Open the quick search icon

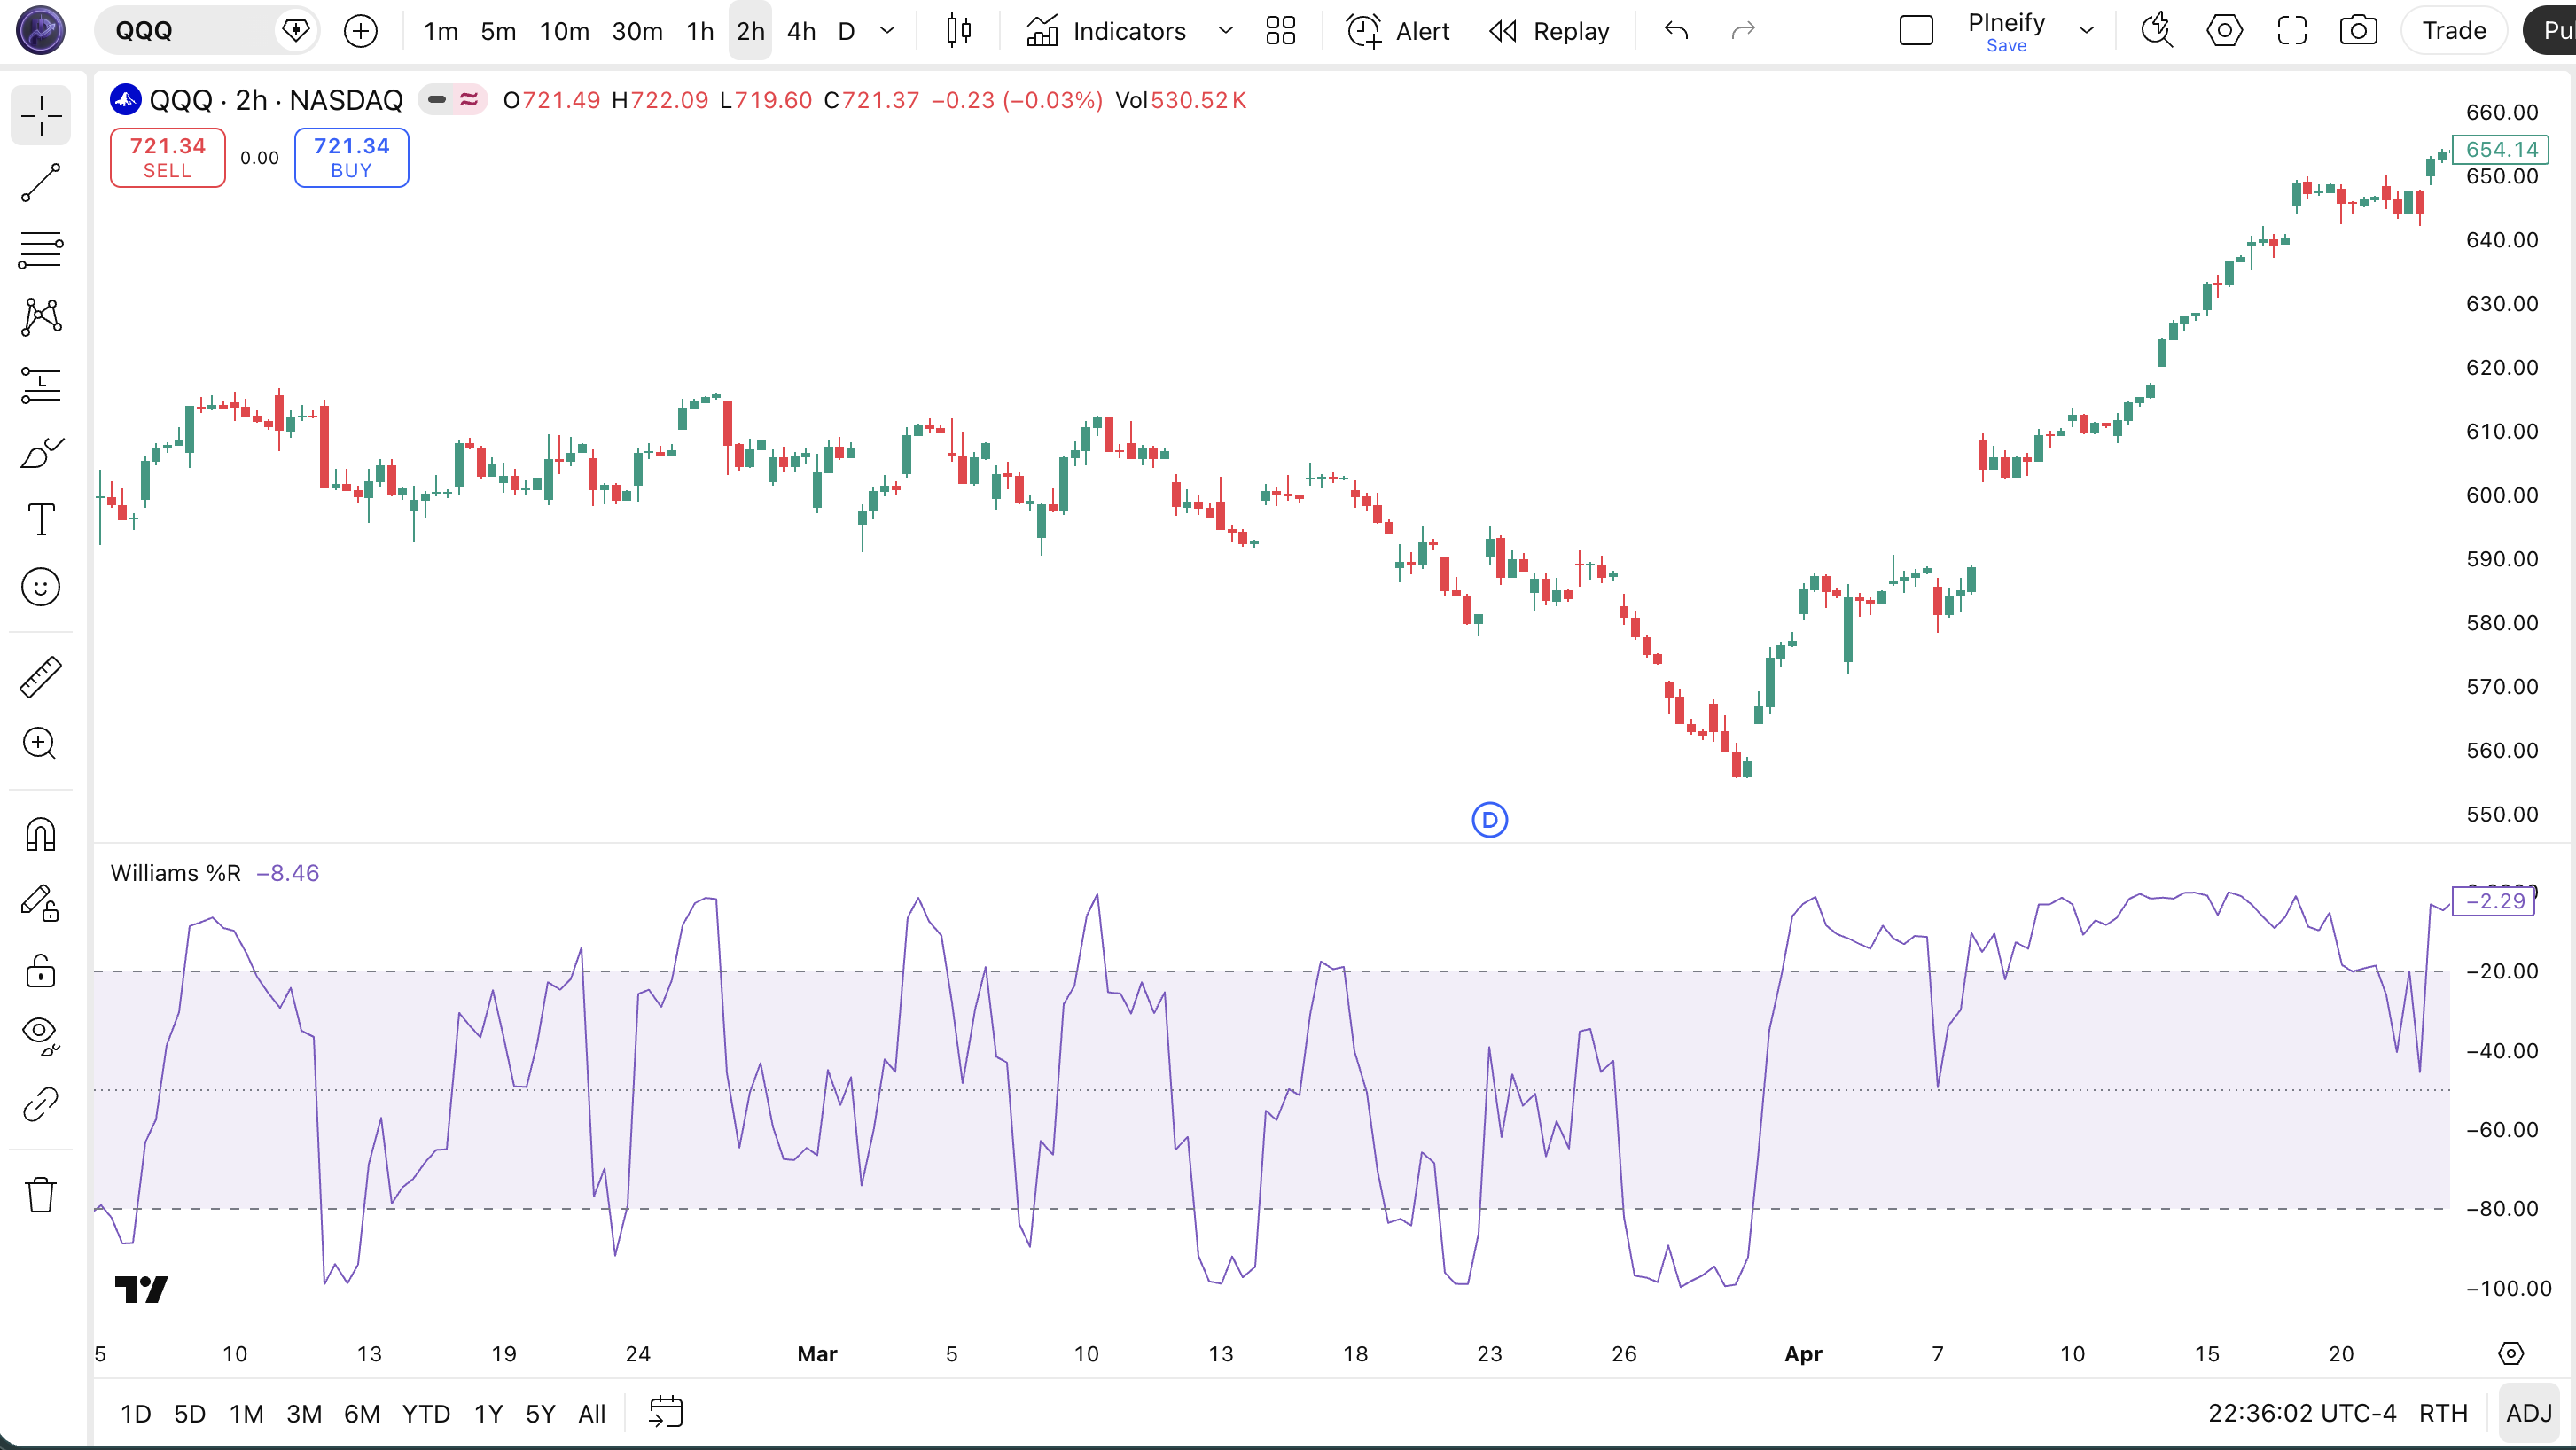click(2157, 31)
